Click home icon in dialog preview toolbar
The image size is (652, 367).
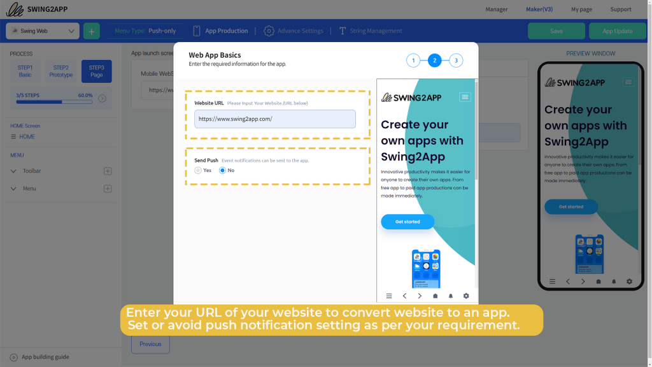436,296
